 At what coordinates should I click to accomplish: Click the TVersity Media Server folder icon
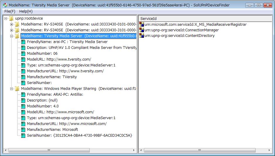tap(17, 36)
